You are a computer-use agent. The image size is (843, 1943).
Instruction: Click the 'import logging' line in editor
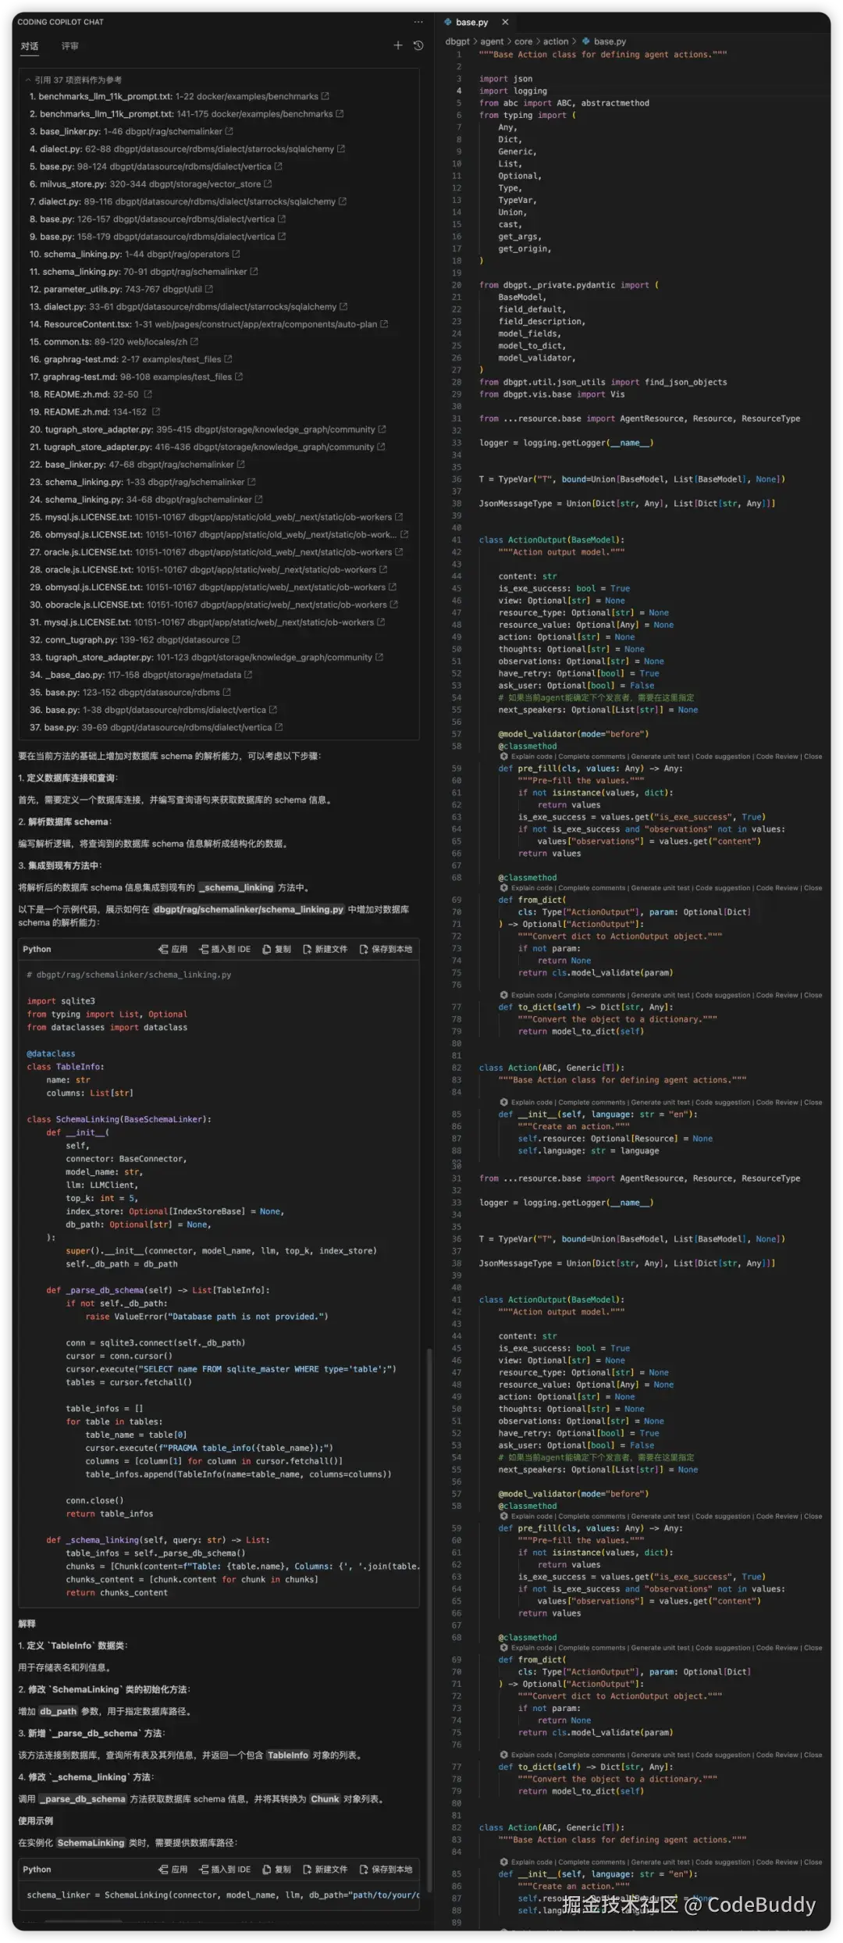click(x=513, y=91)
